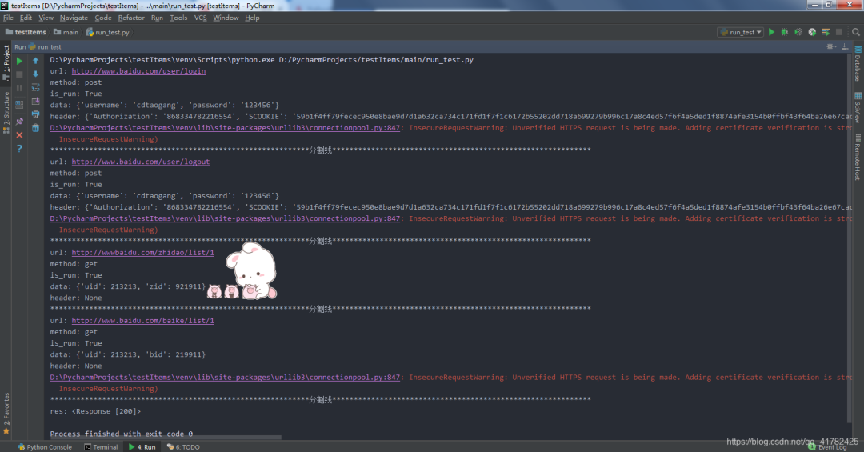This screenshot has height=452, width=864.
Task: Go down the stack trace
Action: 36,74
